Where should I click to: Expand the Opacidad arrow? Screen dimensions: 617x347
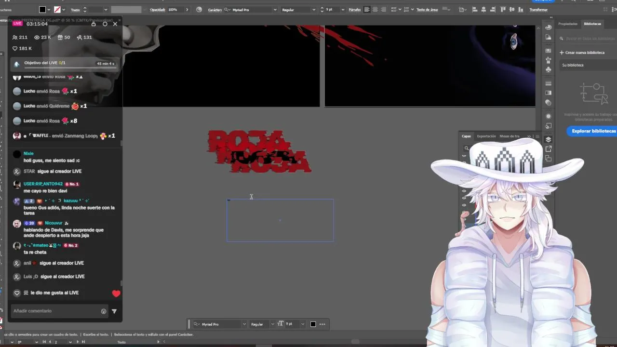coord(187,10)
